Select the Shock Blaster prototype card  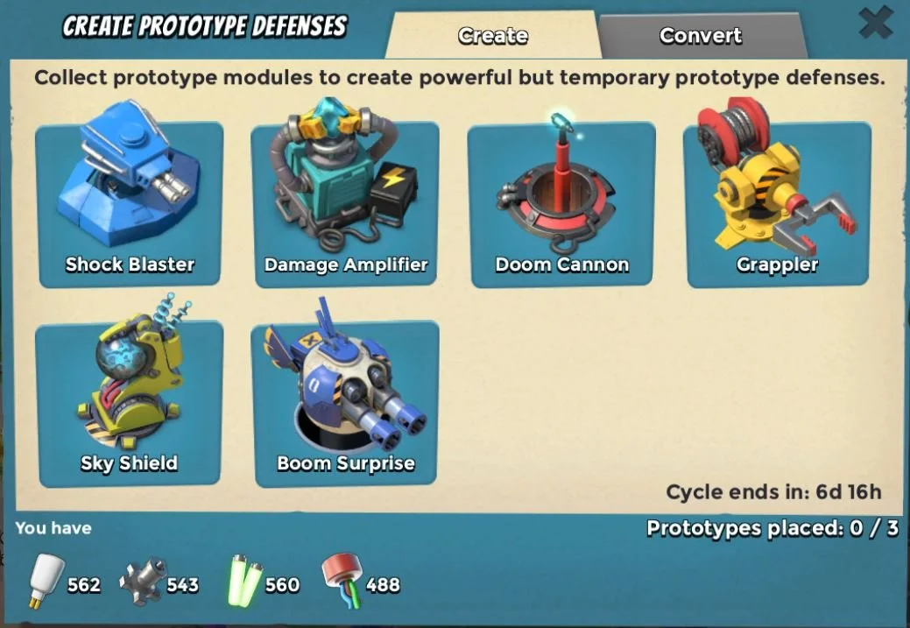click(x=130, y=203)
